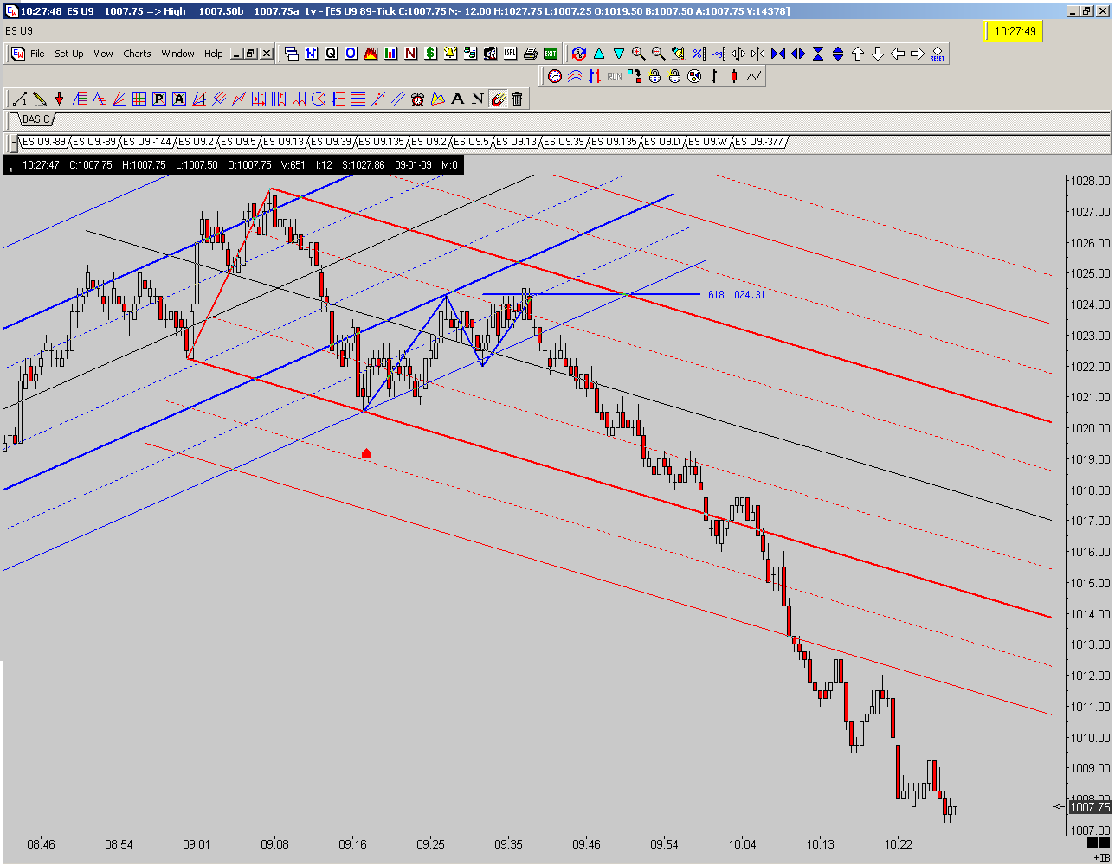Select the trend line drawing tool
The width and height of the screenshot is (1115, 865).
[19, 99]
